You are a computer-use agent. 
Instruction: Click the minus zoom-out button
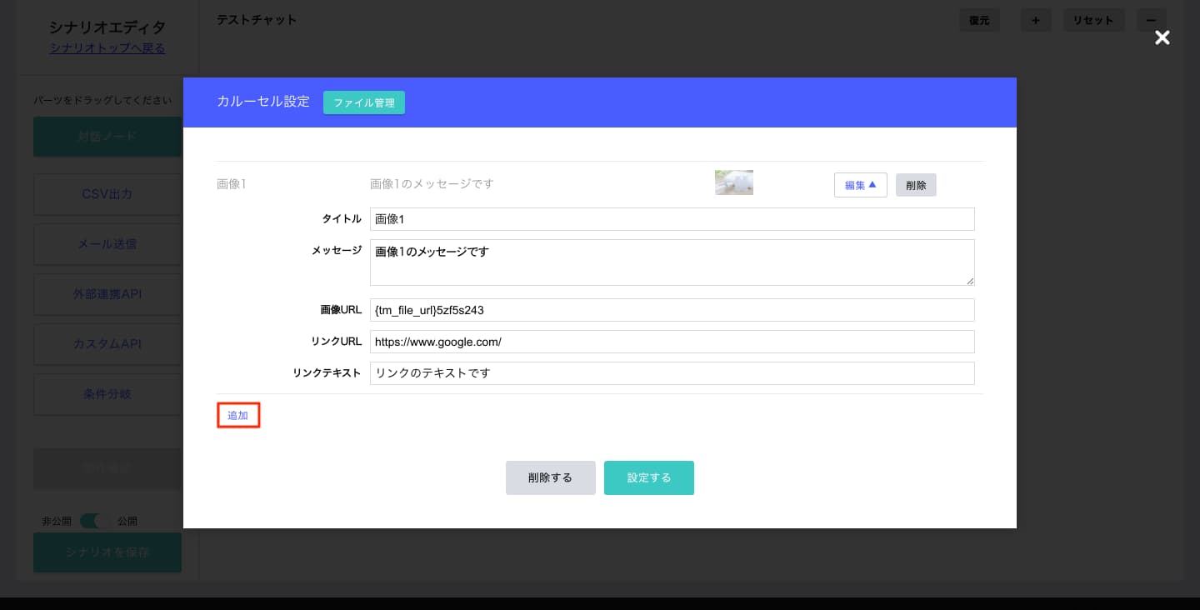pyautogui.click(x=1151, y=20)
